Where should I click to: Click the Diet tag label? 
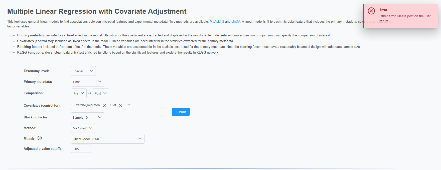(x=113, y=105)
